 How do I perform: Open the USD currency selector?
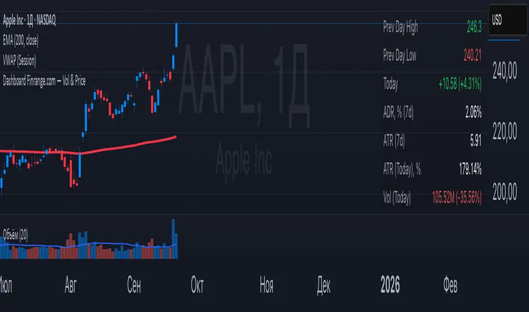tap(508, 20)
